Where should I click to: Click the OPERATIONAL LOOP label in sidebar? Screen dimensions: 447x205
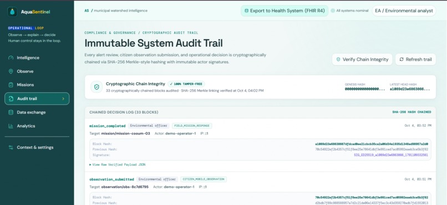pos(26,28)
